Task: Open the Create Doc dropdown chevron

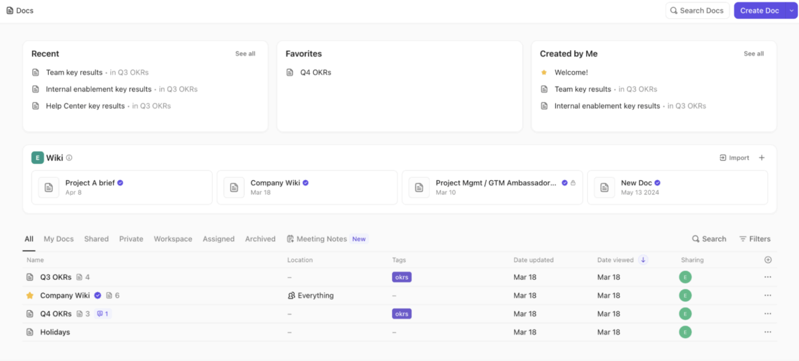Action: coord(792,10)
